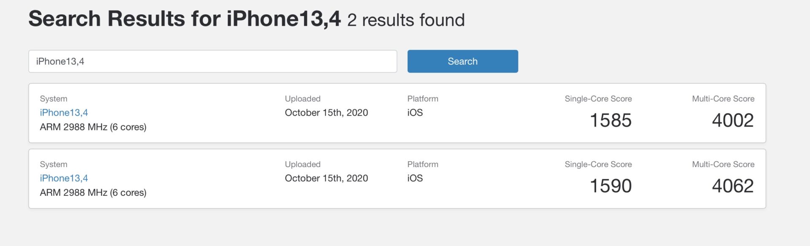Click iOS platform text on first result
The image size is (810, 246).
414,112
